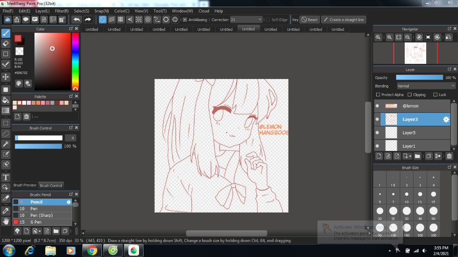Enable the layer Lock checkbox
This screenshot has width=458, height=257.
pyautogui.click(x=435, y=95)
